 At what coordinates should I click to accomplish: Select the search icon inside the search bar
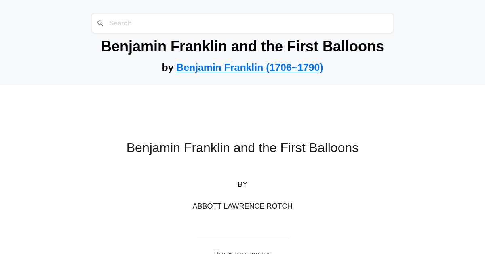100,23
